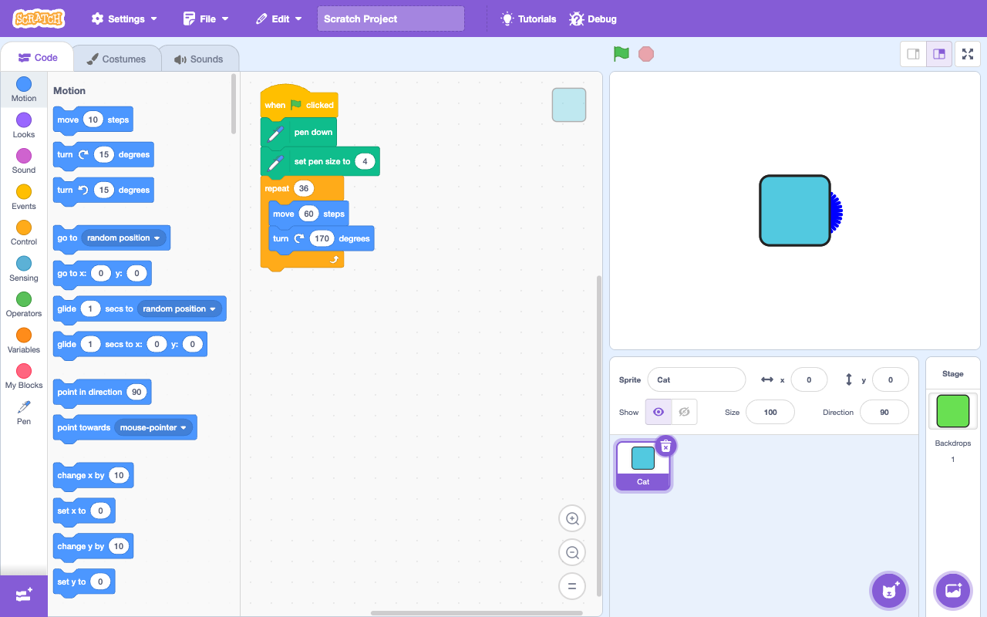Select the Cat sprite thumbnail
Image resolution: width=987 pixels, height=617 pixels.
[643, 465]
